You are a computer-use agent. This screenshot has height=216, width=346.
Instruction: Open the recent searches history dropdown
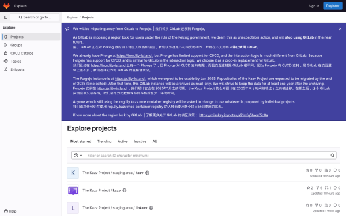pos(78,156)
